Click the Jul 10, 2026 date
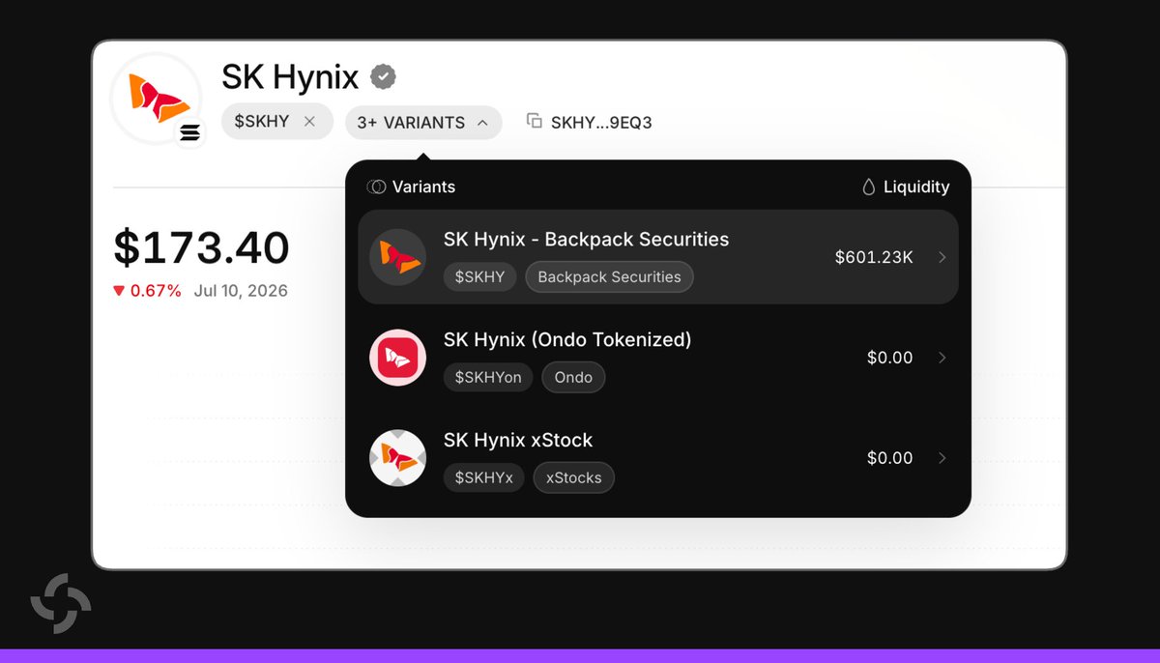Viewport: 1160px width, 663px height. coord(241,291)
